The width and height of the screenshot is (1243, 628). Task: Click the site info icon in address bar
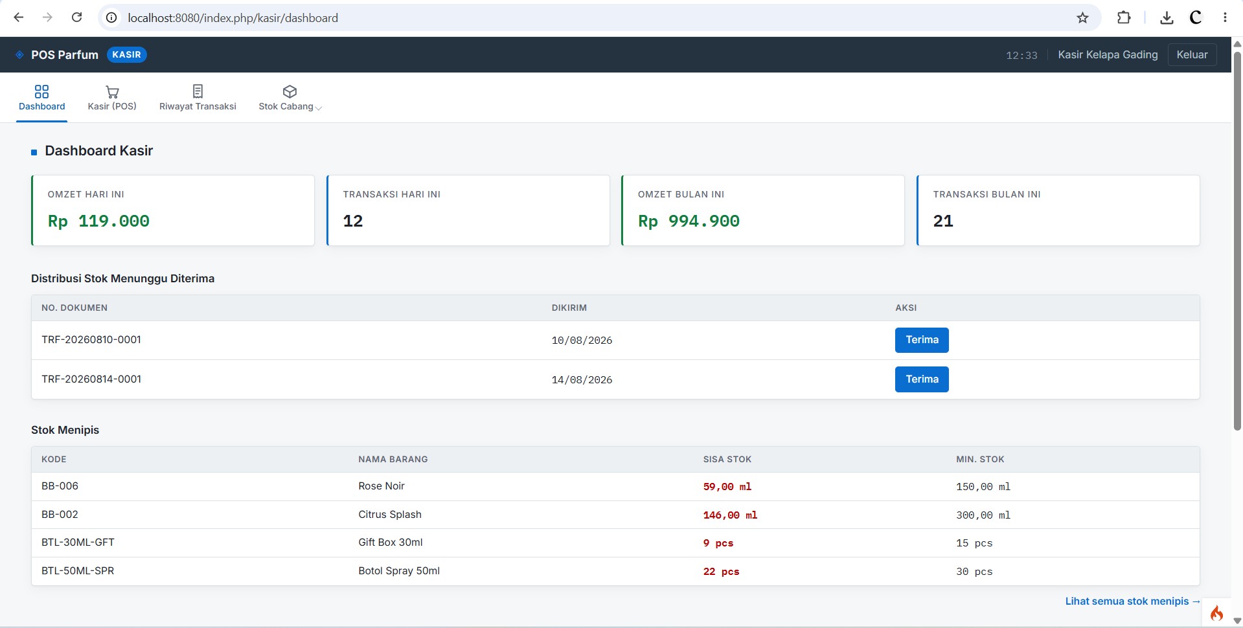coord(111,17)
